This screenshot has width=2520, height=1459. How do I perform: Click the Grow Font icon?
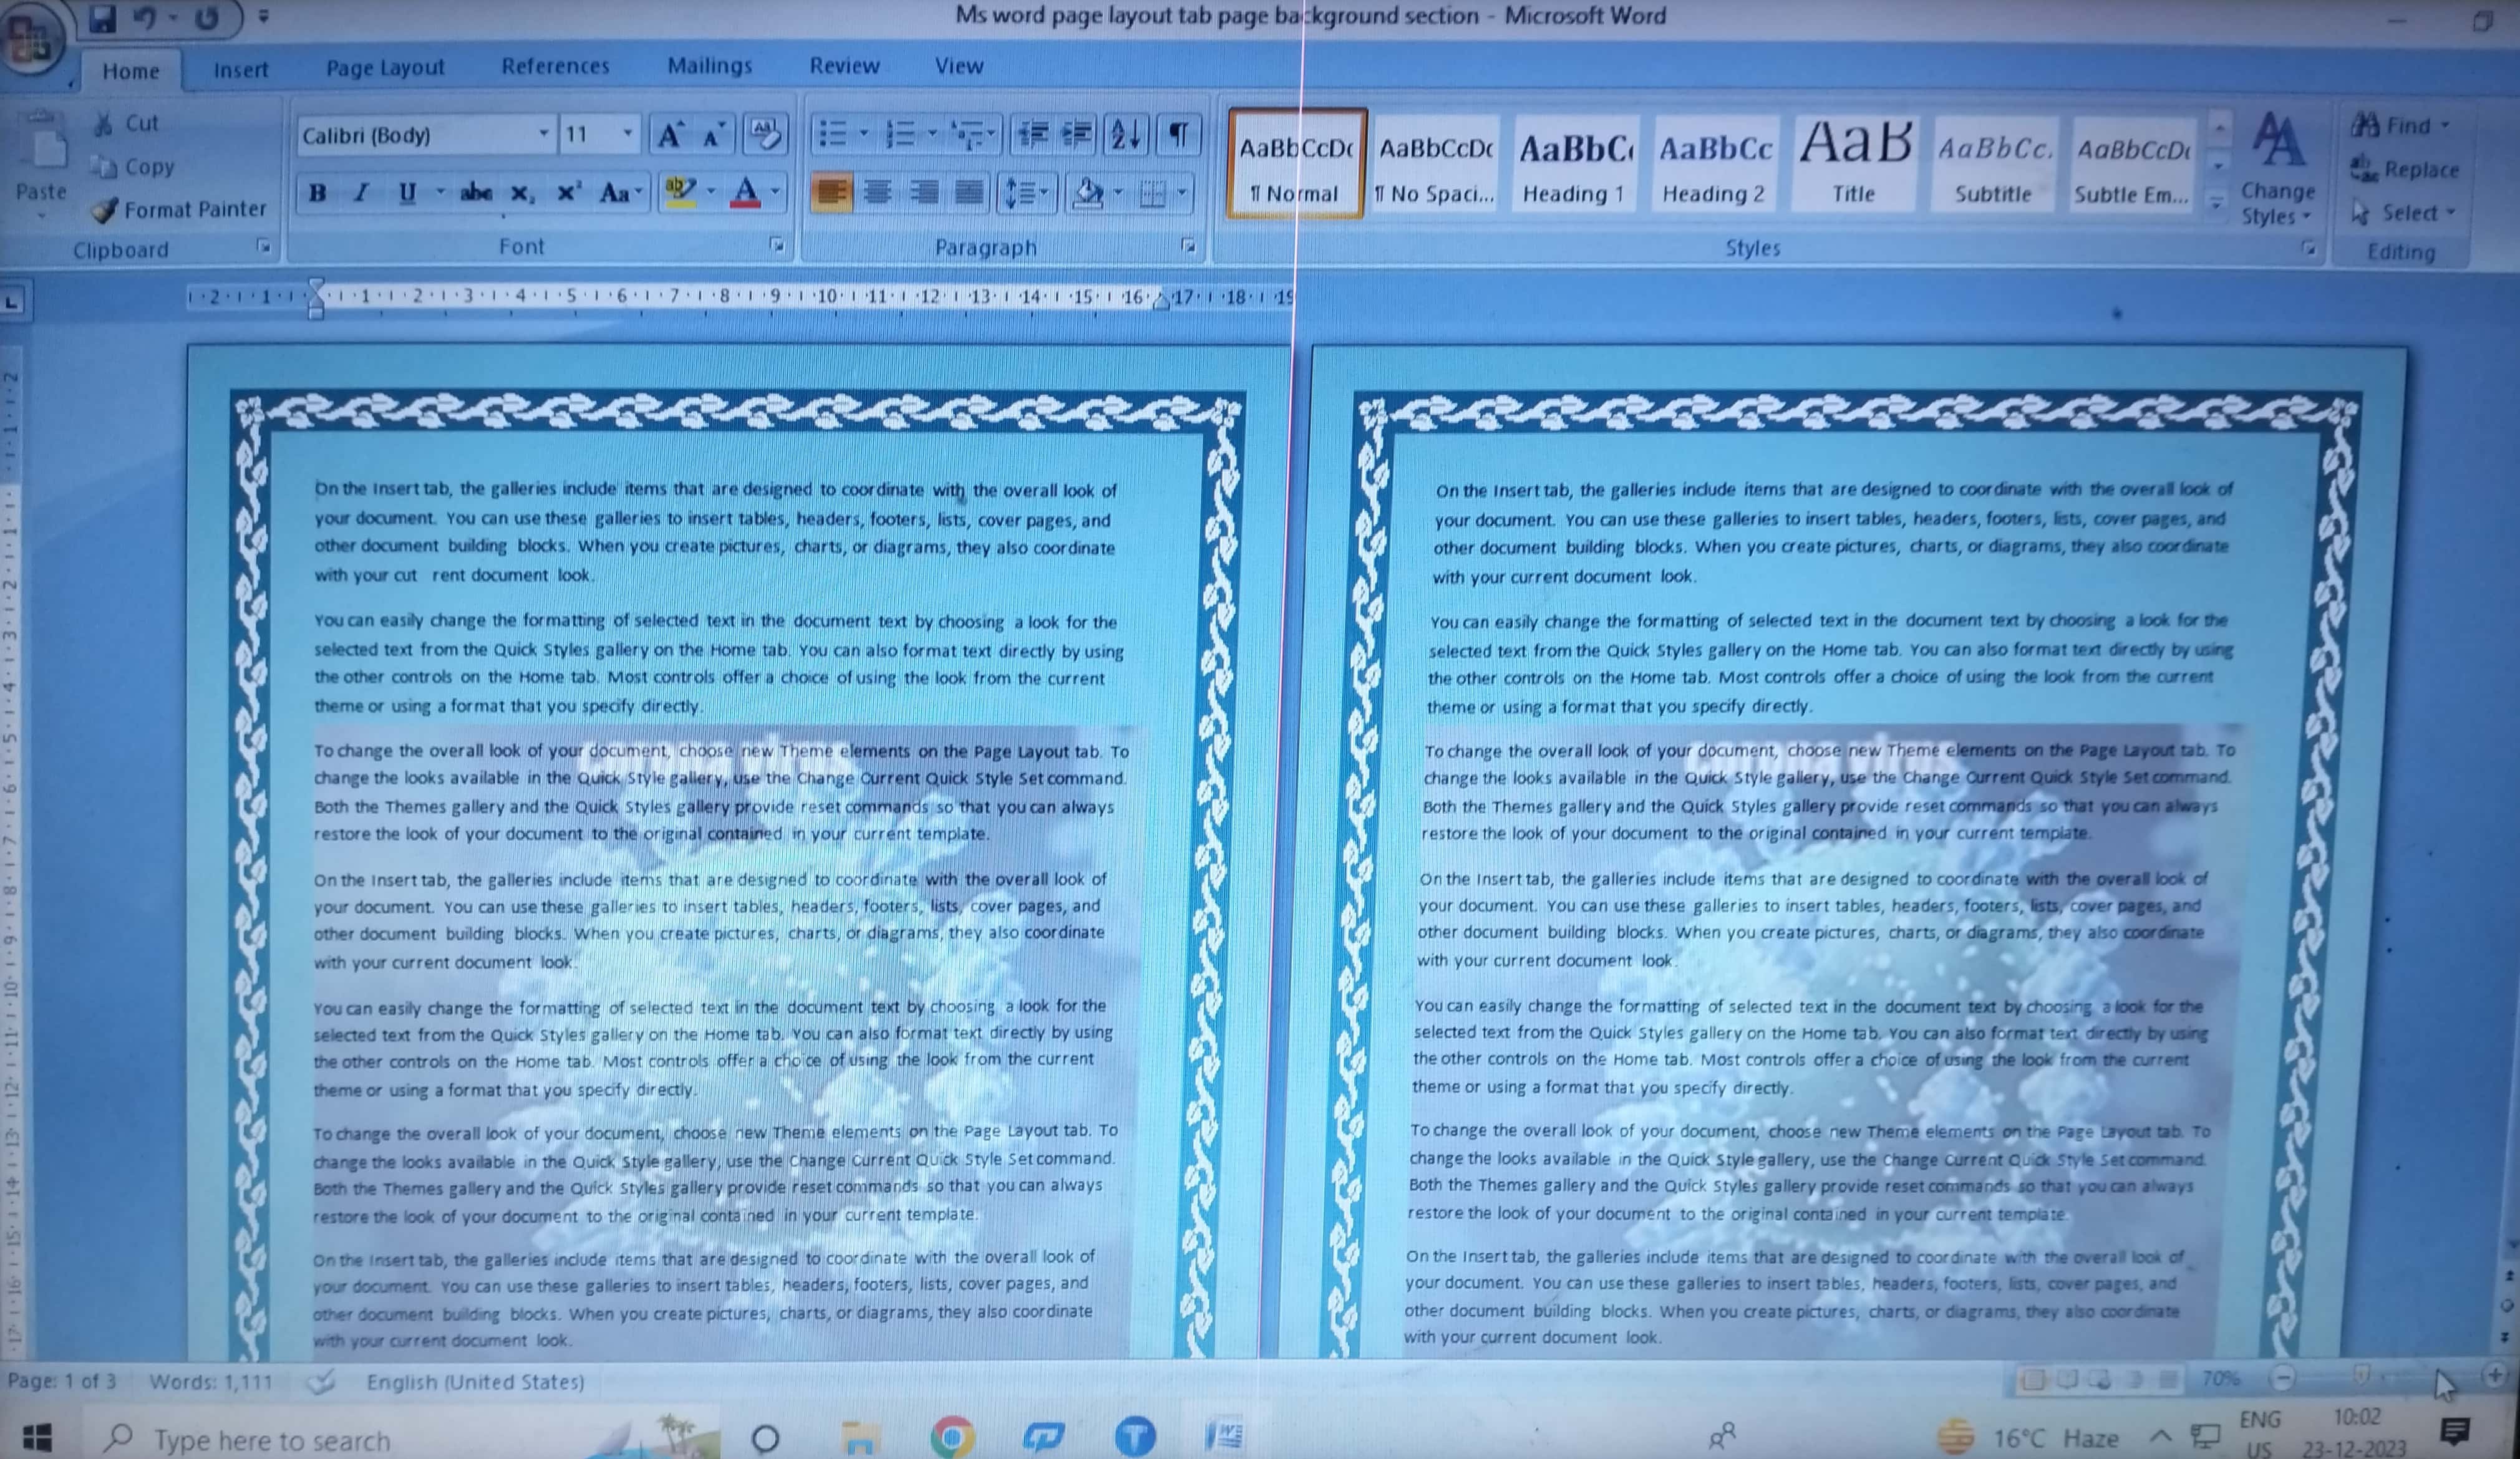pos(669,135)
